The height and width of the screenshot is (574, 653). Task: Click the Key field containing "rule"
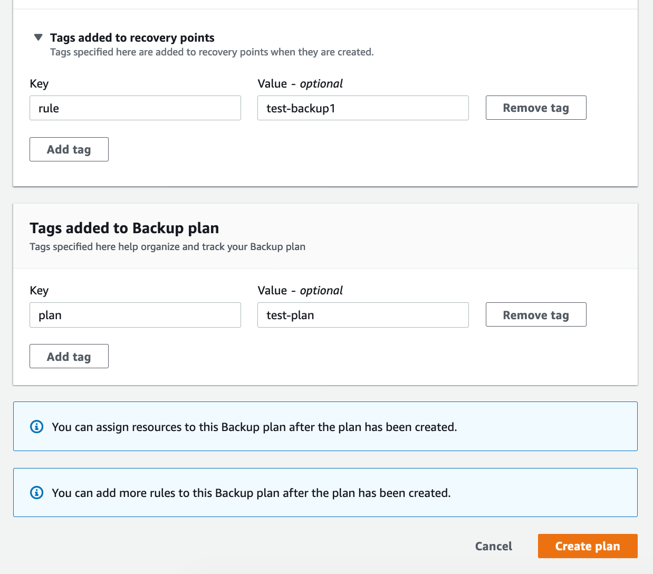(x=135, y=108)
